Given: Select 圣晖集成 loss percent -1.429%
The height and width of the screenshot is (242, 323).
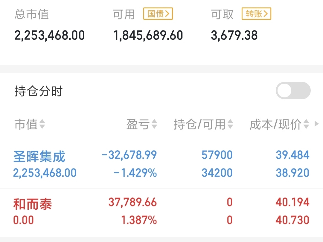Looking at the screenshot, I should tap(135, 173).
